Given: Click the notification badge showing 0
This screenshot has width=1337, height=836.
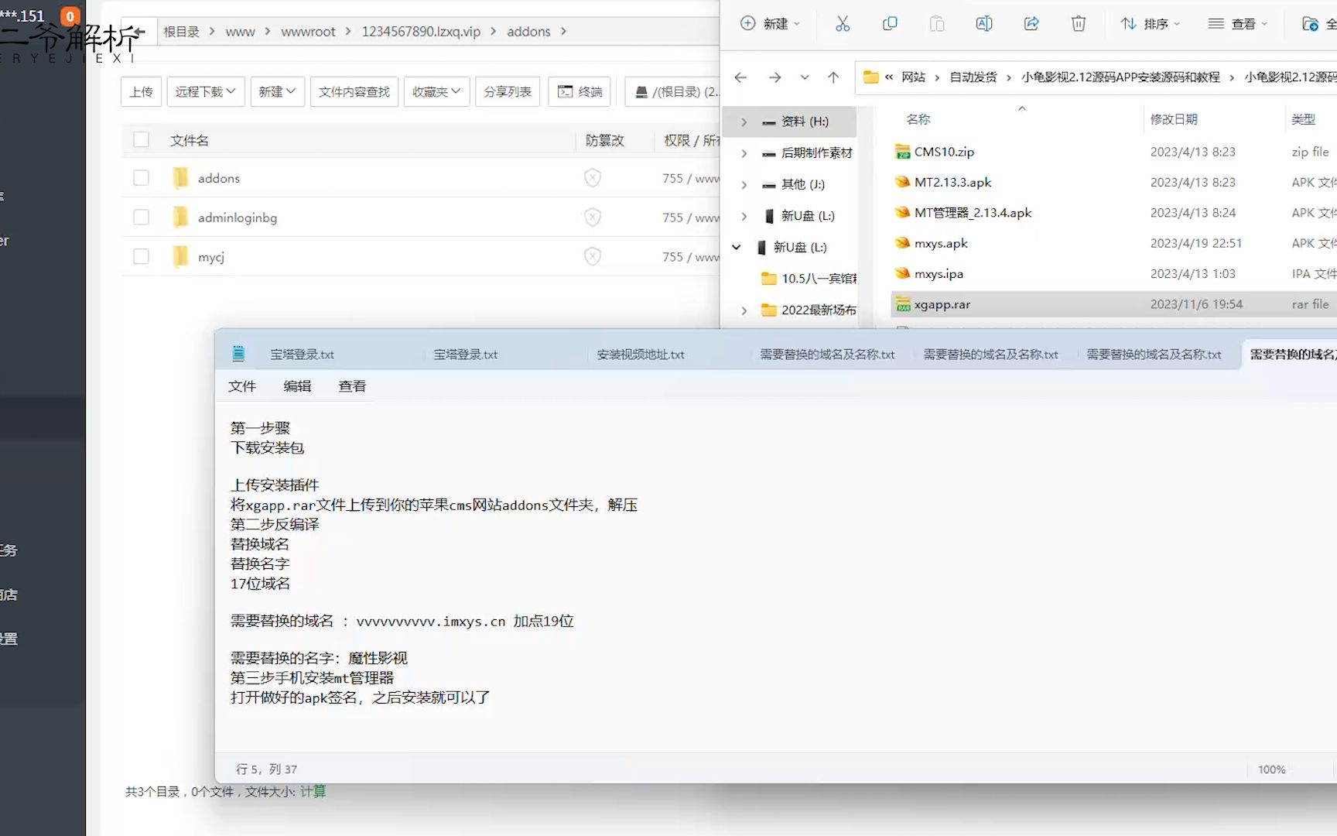Looking at the screenshot, I should pos(70,15).
